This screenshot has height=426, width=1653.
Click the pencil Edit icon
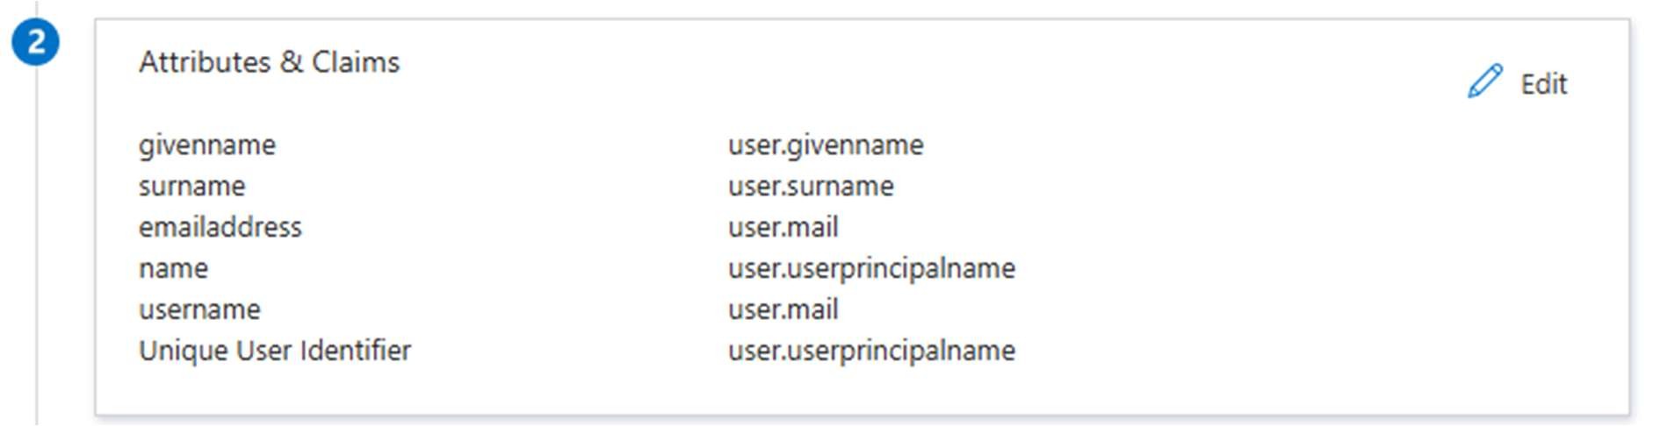click(1484, 82)
